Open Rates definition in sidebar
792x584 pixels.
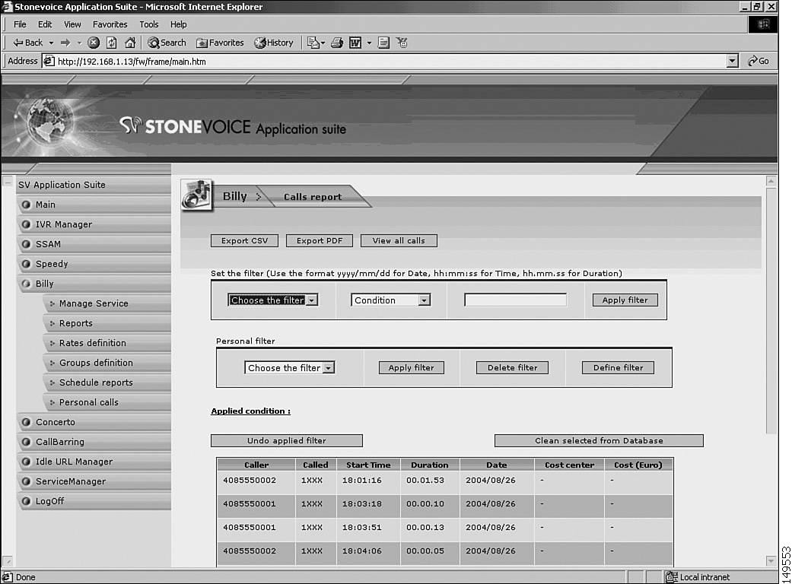pyautogui.click(x=107, y=343)
